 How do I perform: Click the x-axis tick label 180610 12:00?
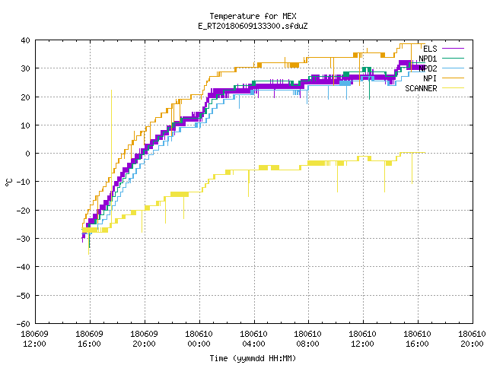coord(362,339)
